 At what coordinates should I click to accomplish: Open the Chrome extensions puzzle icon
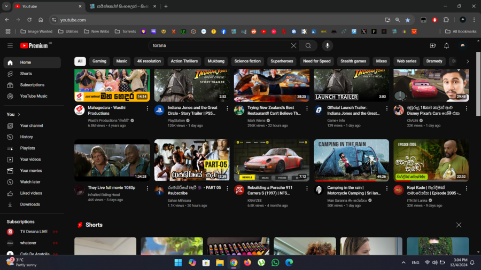446,20
